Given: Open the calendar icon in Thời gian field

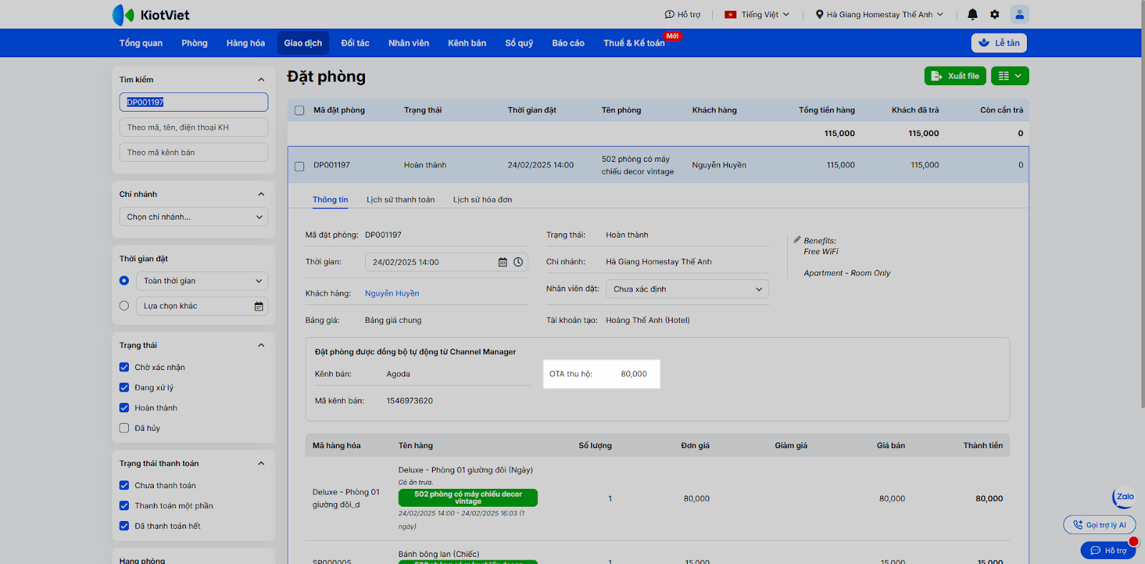Looking at the screenshot, I should (x=502, y=262).
